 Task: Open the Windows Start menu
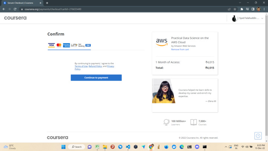click(x=63, y=147)
